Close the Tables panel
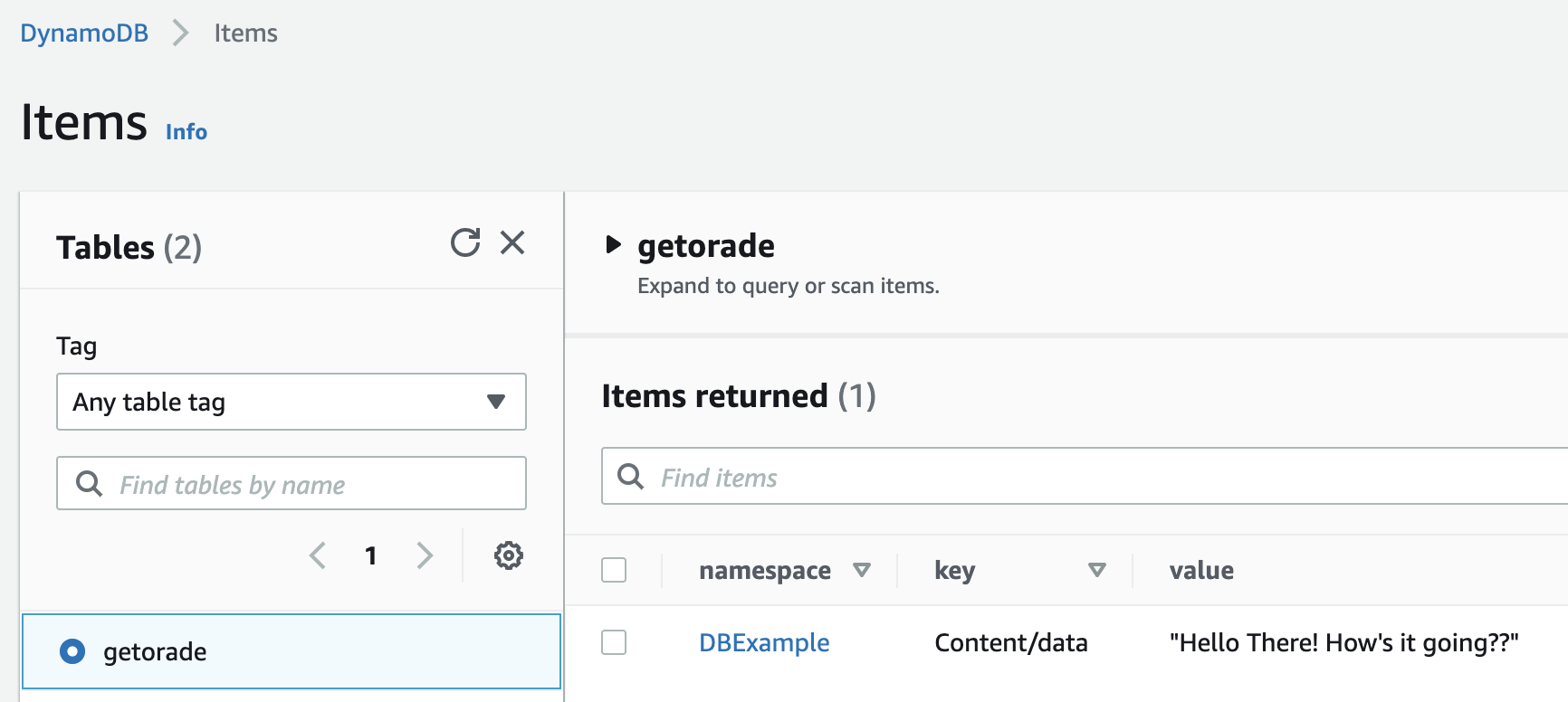 pyautogui.click(x=512, y=242)
